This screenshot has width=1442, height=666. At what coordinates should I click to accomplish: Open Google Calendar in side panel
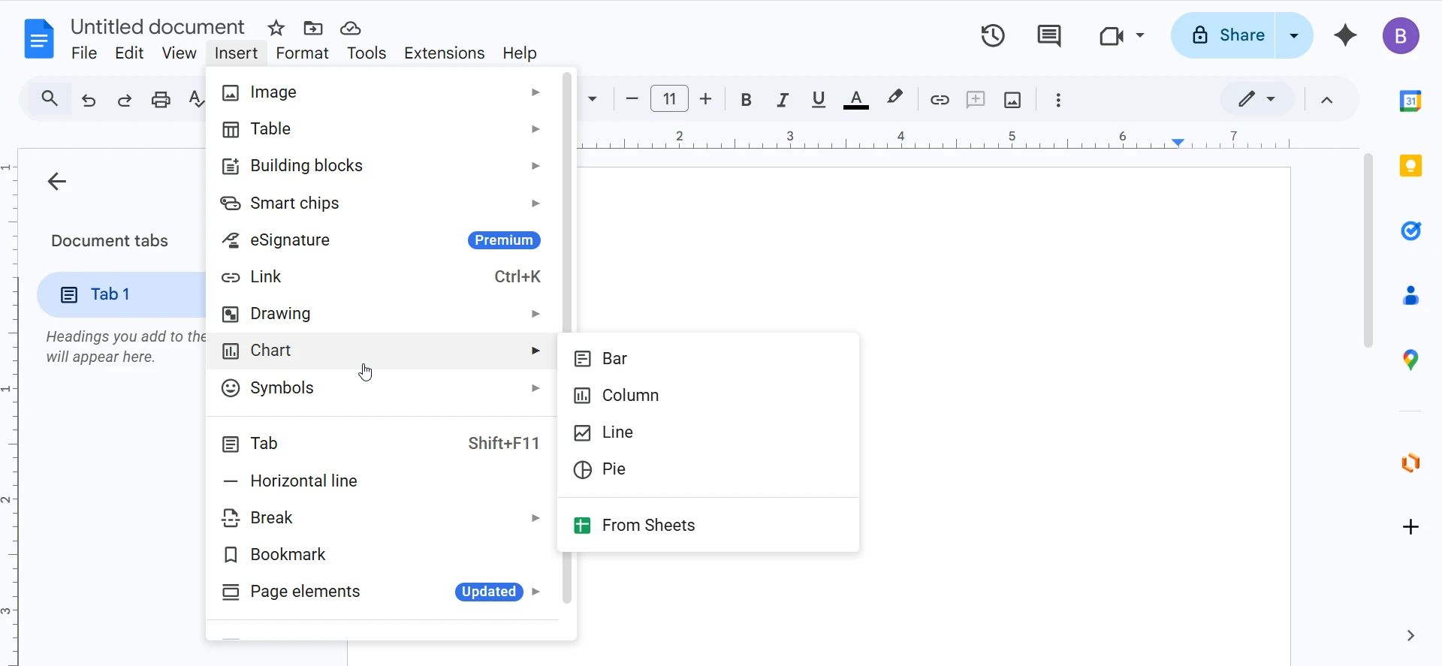1410,101
